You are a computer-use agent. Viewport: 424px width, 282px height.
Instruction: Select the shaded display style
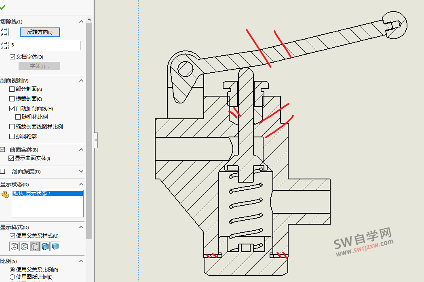tap(55, 246)
